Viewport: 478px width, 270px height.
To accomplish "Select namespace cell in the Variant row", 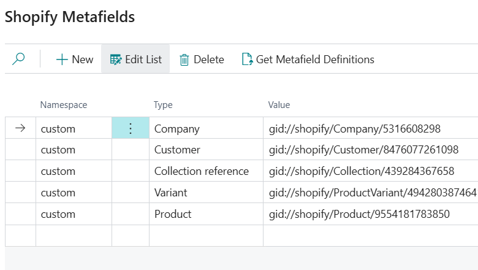I will click(74, 193).
